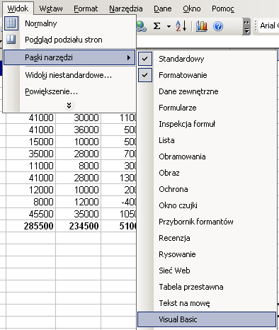Open the Format menu
The height and width of the screenshot is (330, 279).
pos(86,8)
